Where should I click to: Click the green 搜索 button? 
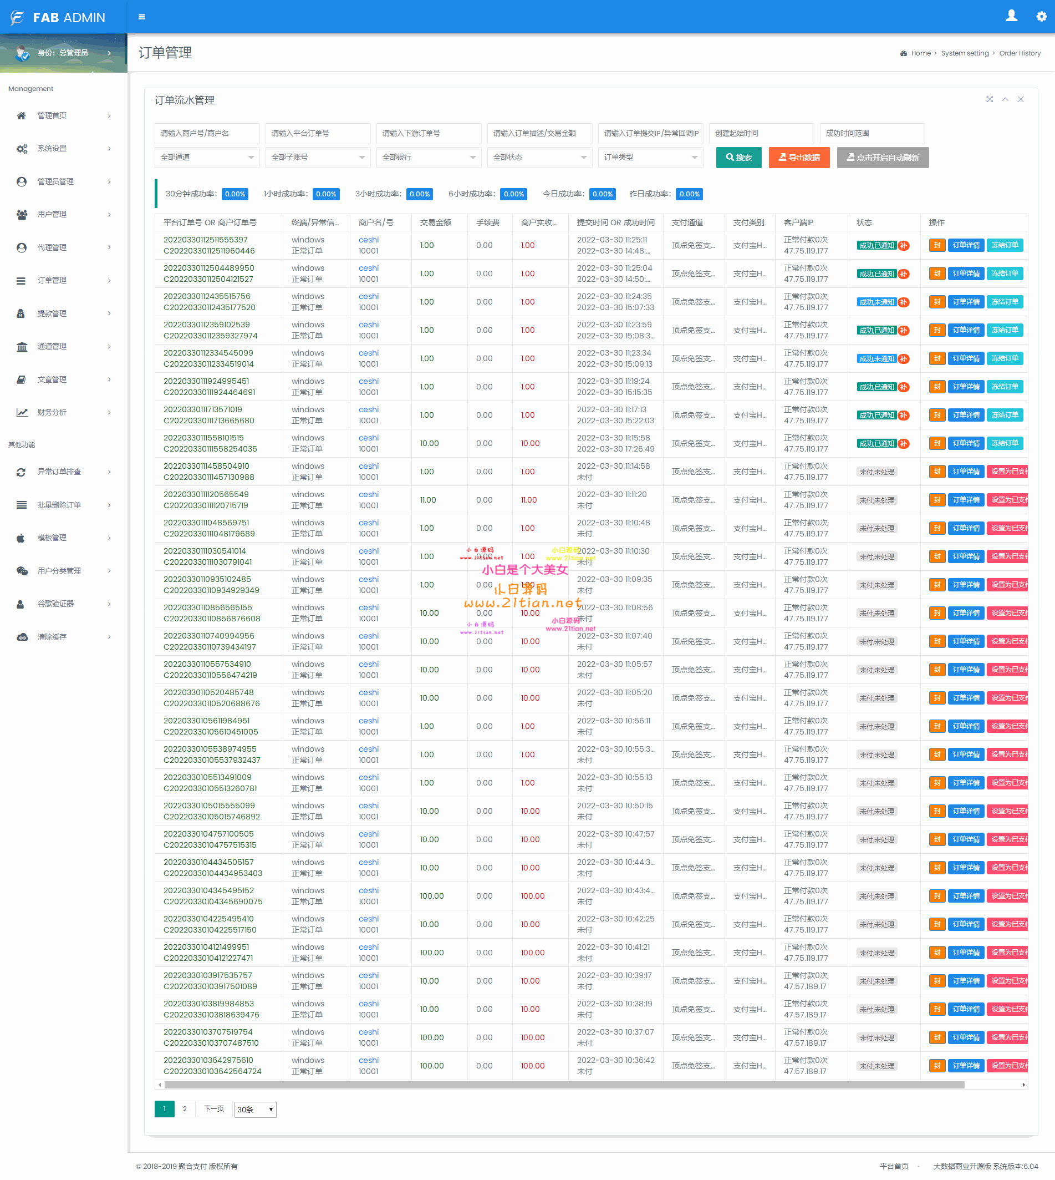click(x=738, y=157)
